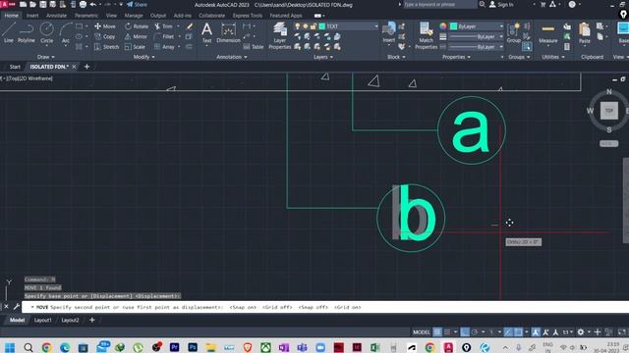Select the Line drawing tool

pyautogui.click(x=9, y=32)
